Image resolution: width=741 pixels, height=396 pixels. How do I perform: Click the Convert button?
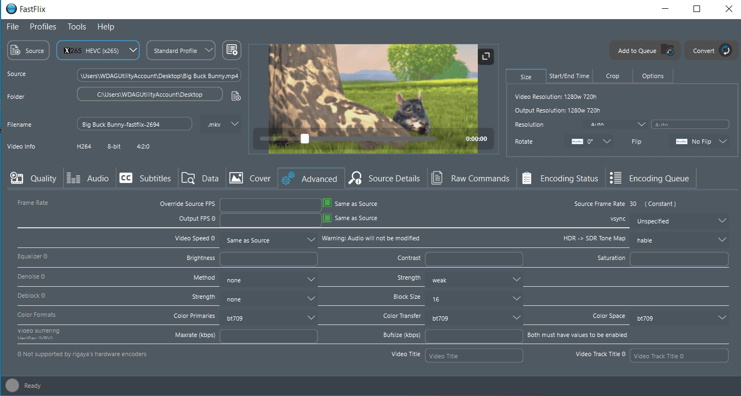(711, 51)
